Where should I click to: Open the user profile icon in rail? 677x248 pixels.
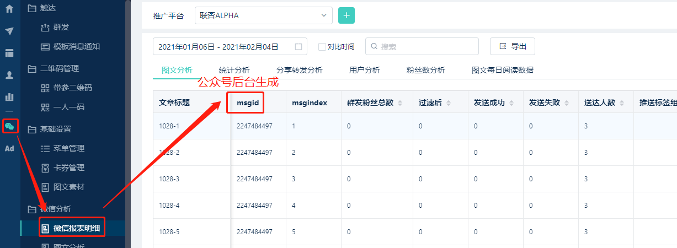pyautogui.click(x=9, y=76)
